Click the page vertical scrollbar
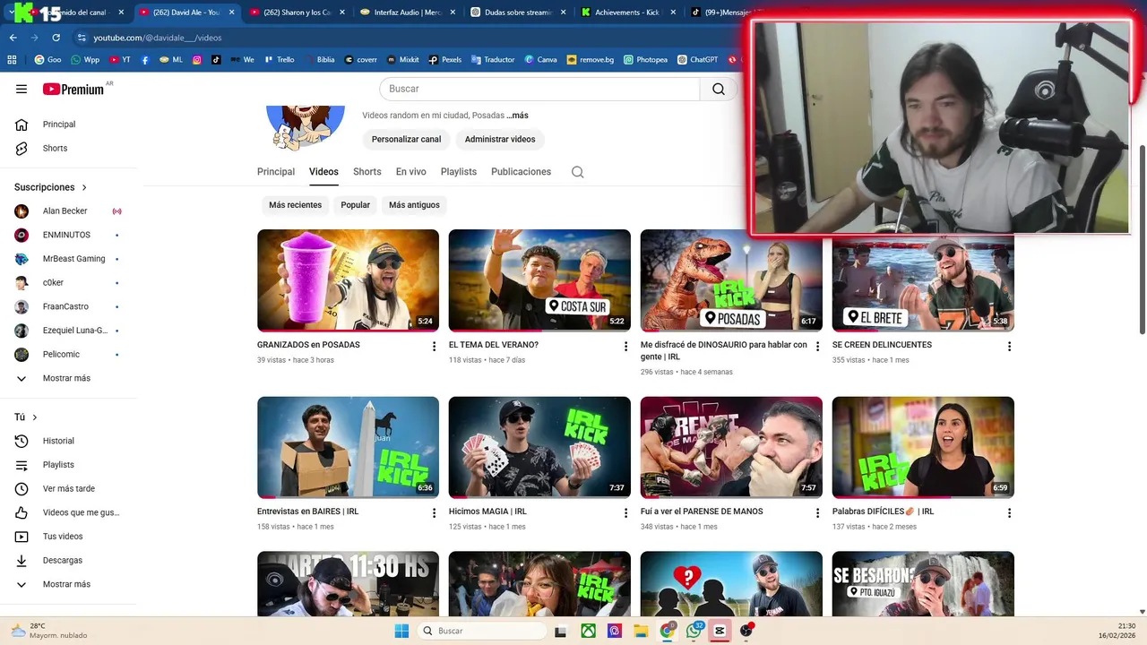 click(x=1142, y=240)
